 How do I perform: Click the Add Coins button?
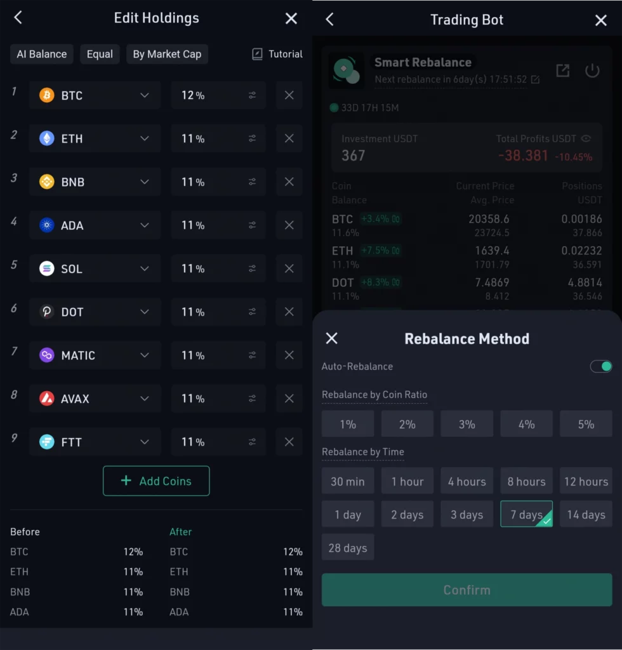pyautogui.click(x=156, y=481)
